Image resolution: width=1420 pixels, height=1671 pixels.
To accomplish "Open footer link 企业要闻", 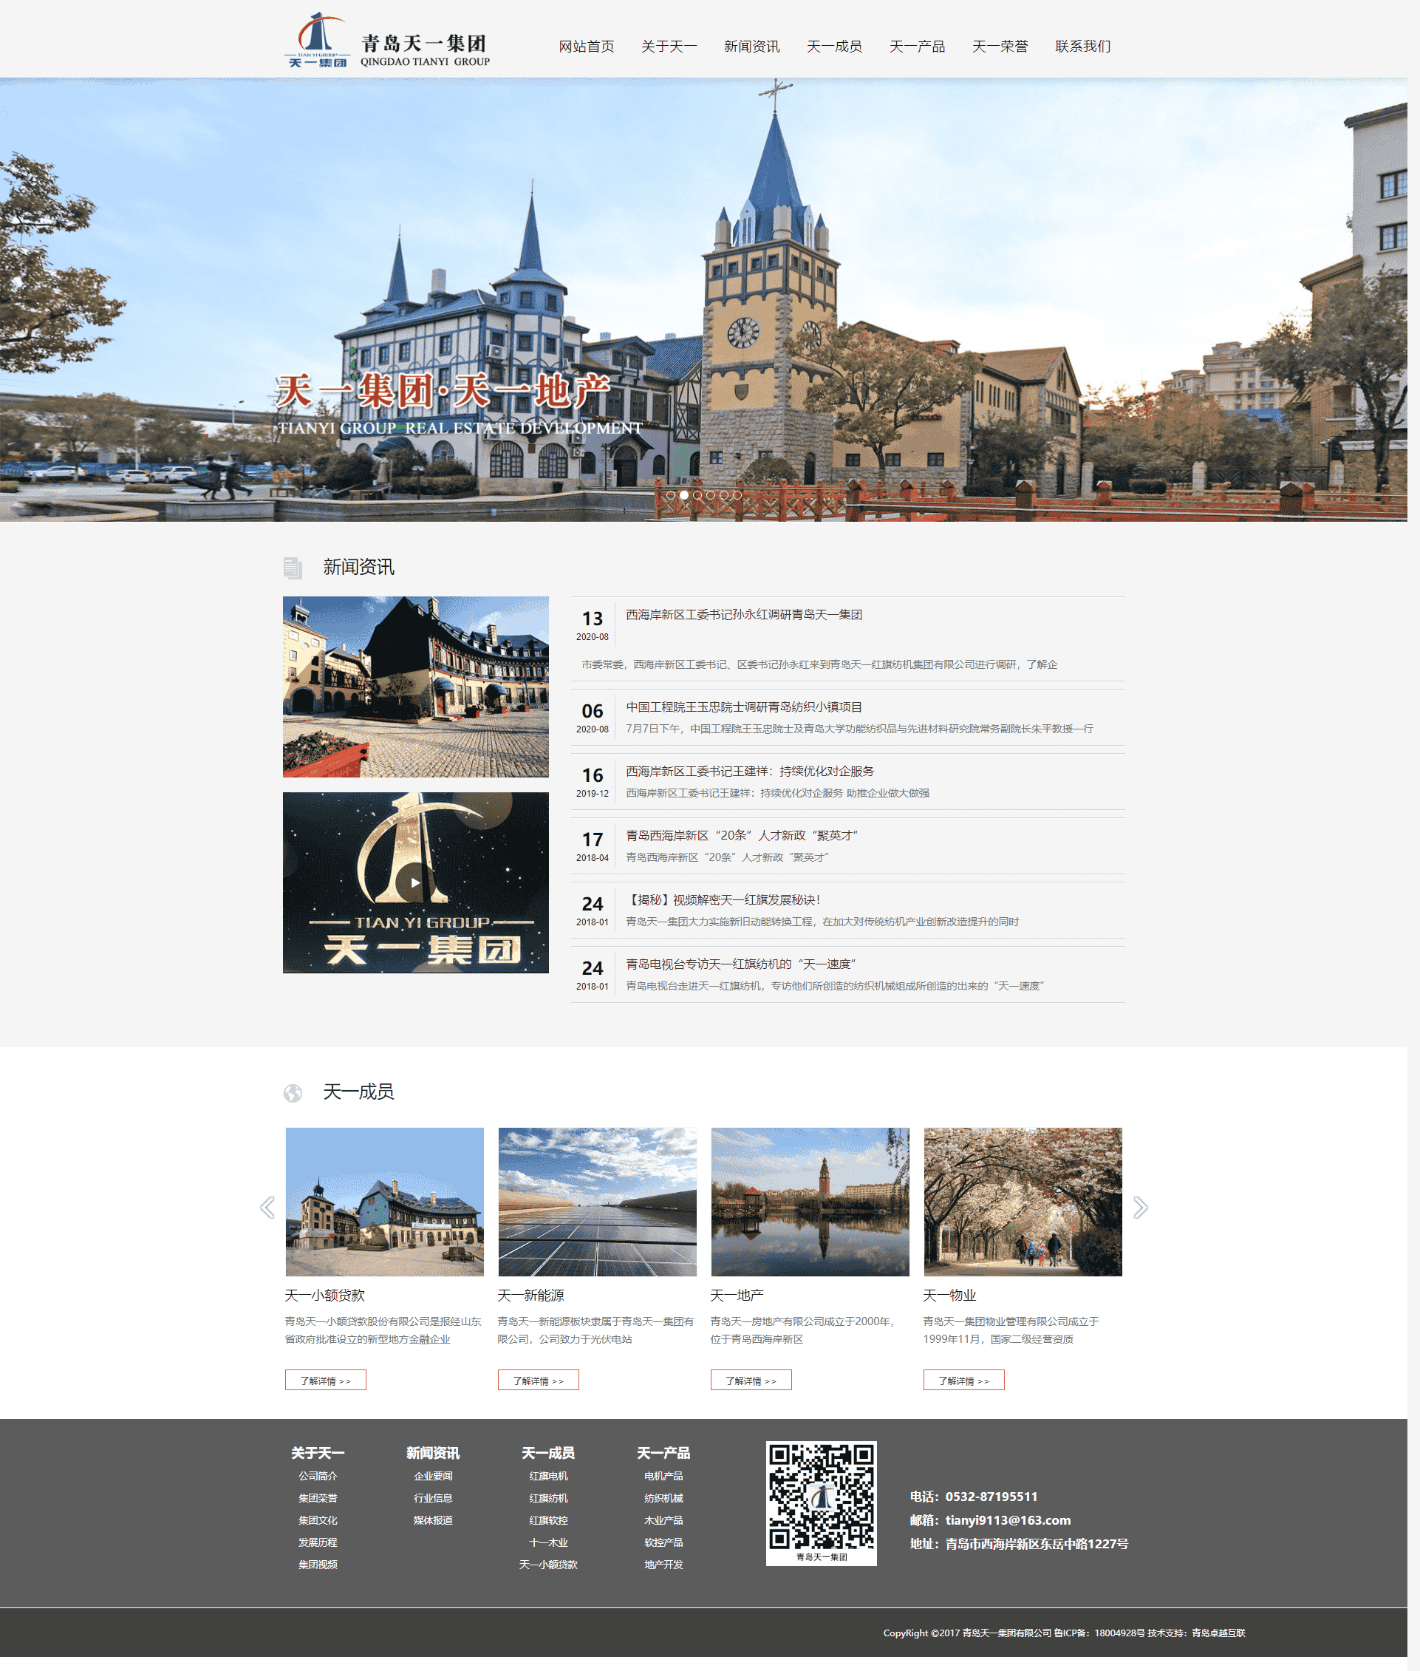I will coord(433,1476).
